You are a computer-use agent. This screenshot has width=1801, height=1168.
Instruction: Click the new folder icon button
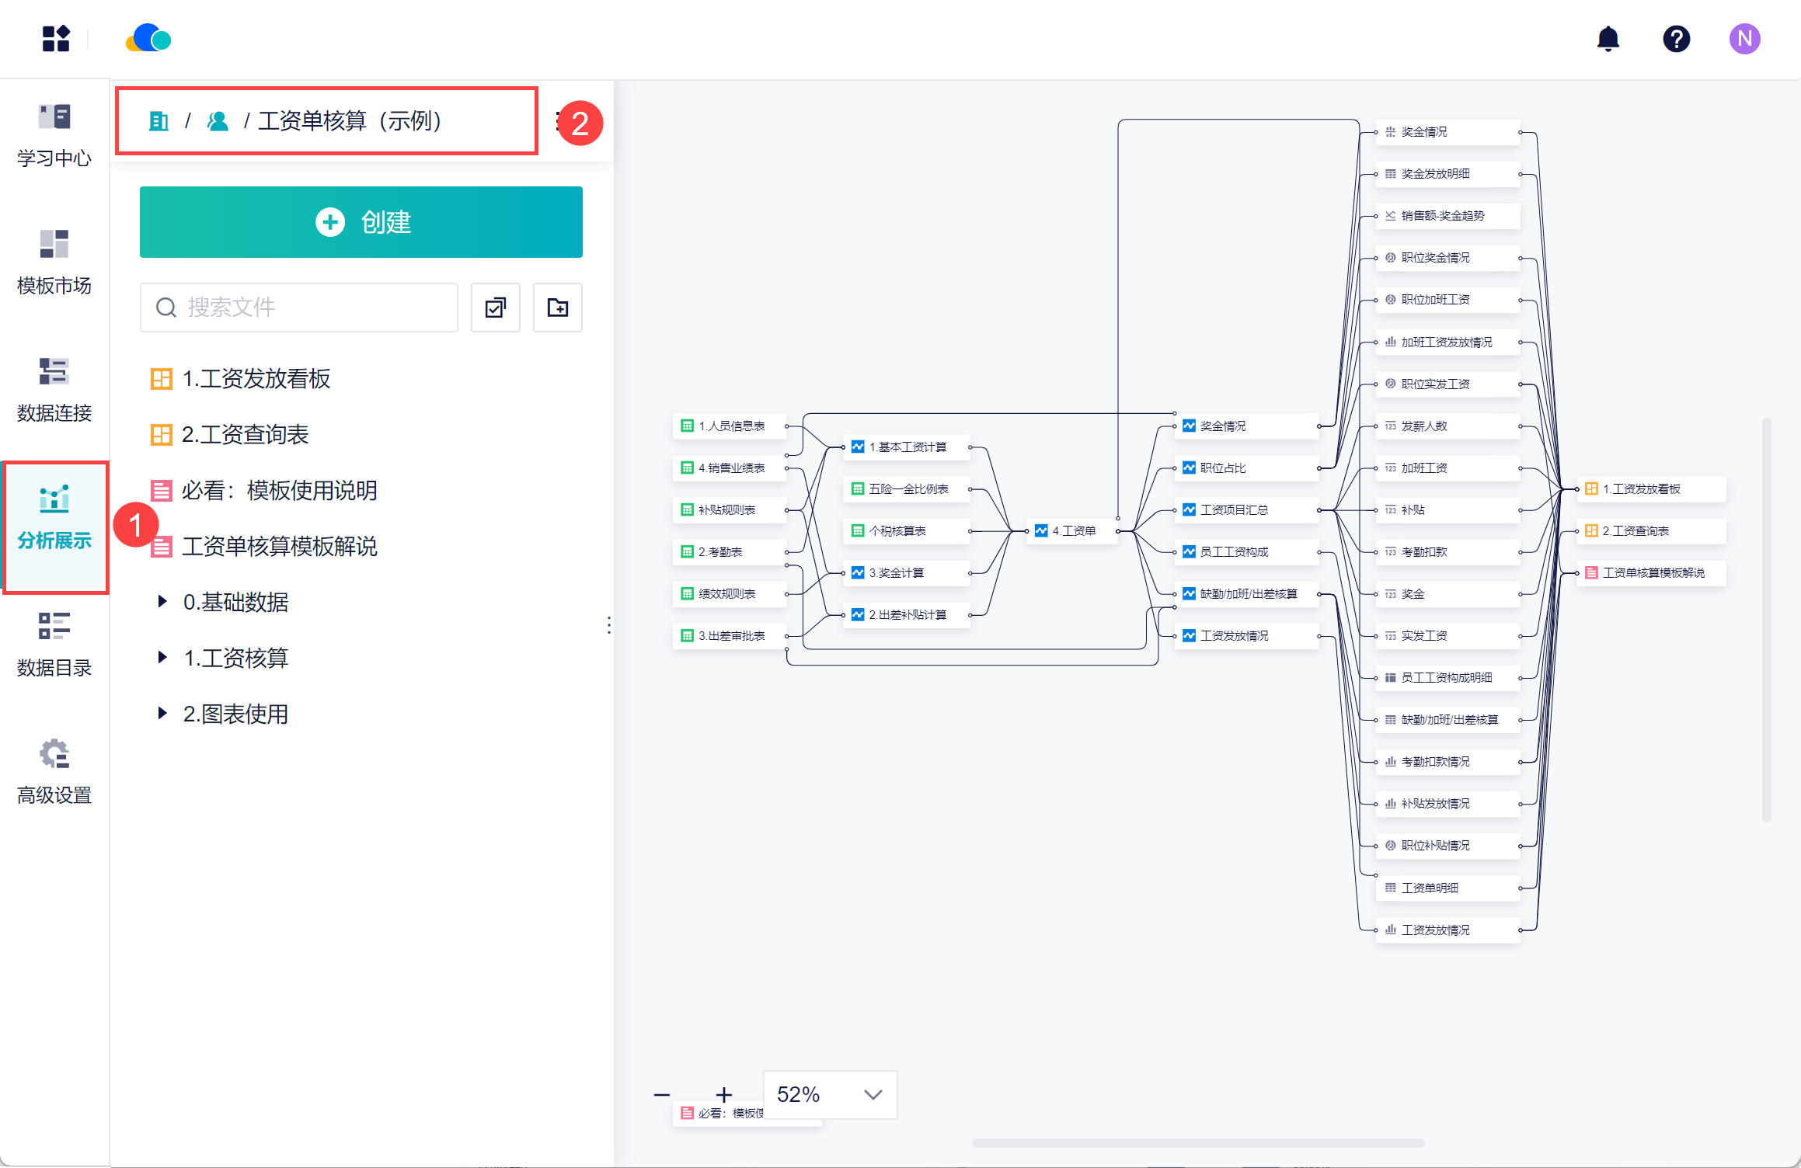point(557,308)
